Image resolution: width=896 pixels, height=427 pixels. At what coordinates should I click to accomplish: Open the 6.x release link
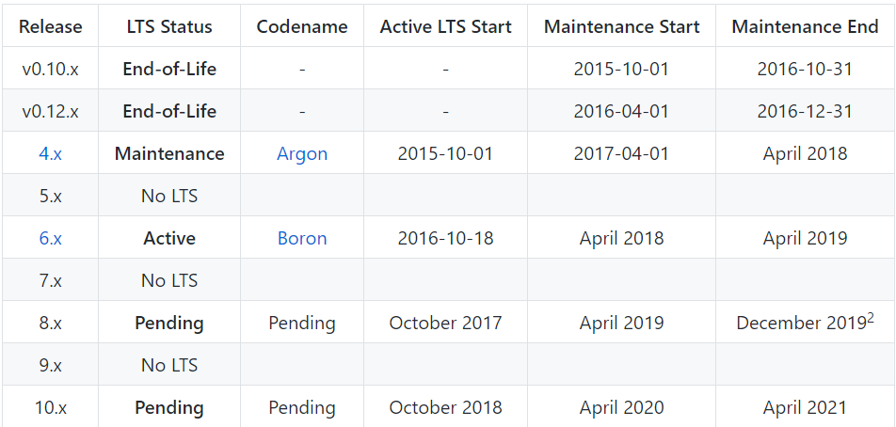point(50,238)
